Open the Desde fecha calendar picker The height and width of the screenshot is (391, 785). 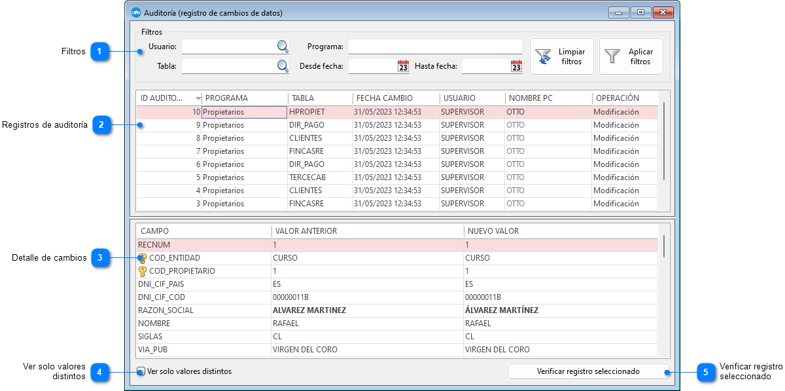click(403, 66)
